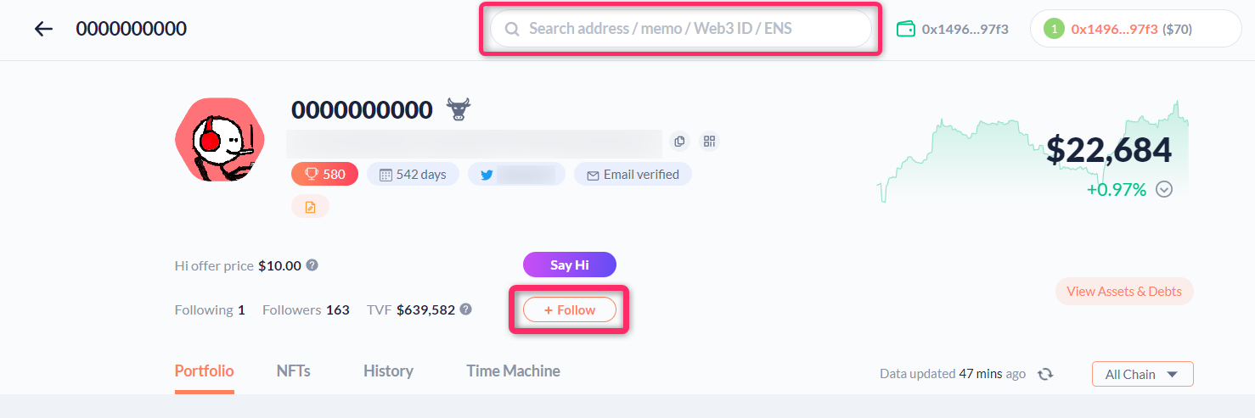
Task: Copy the wallet address
Action: pyautogui.click(x=678, y=142)
